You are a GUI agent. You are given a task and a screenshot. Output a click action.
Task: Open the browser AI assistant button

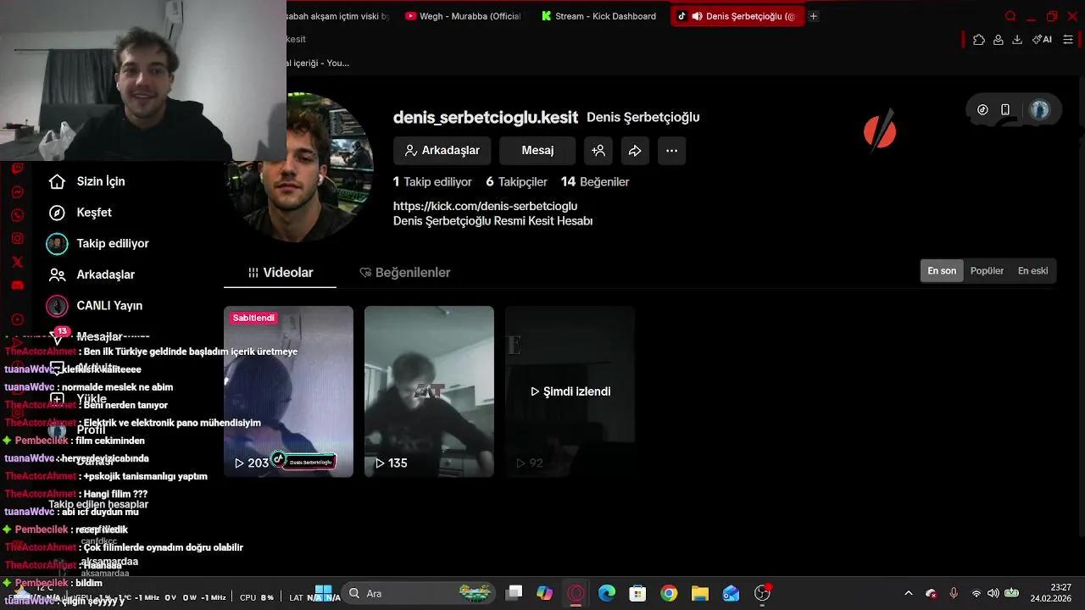point(1042,39)
